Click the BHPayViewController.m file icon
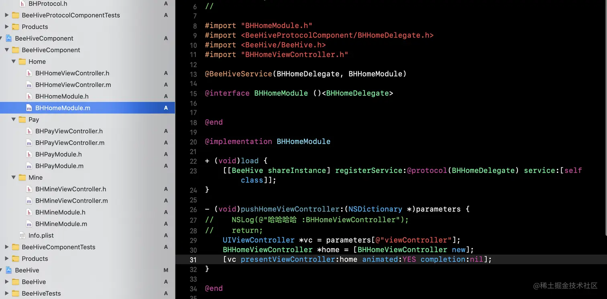Screen dimensions: 607x299 pos(29,143)
